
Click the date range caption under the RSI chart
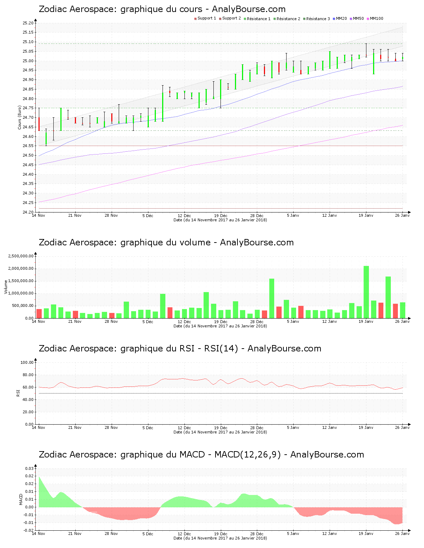tap(220, 432)
